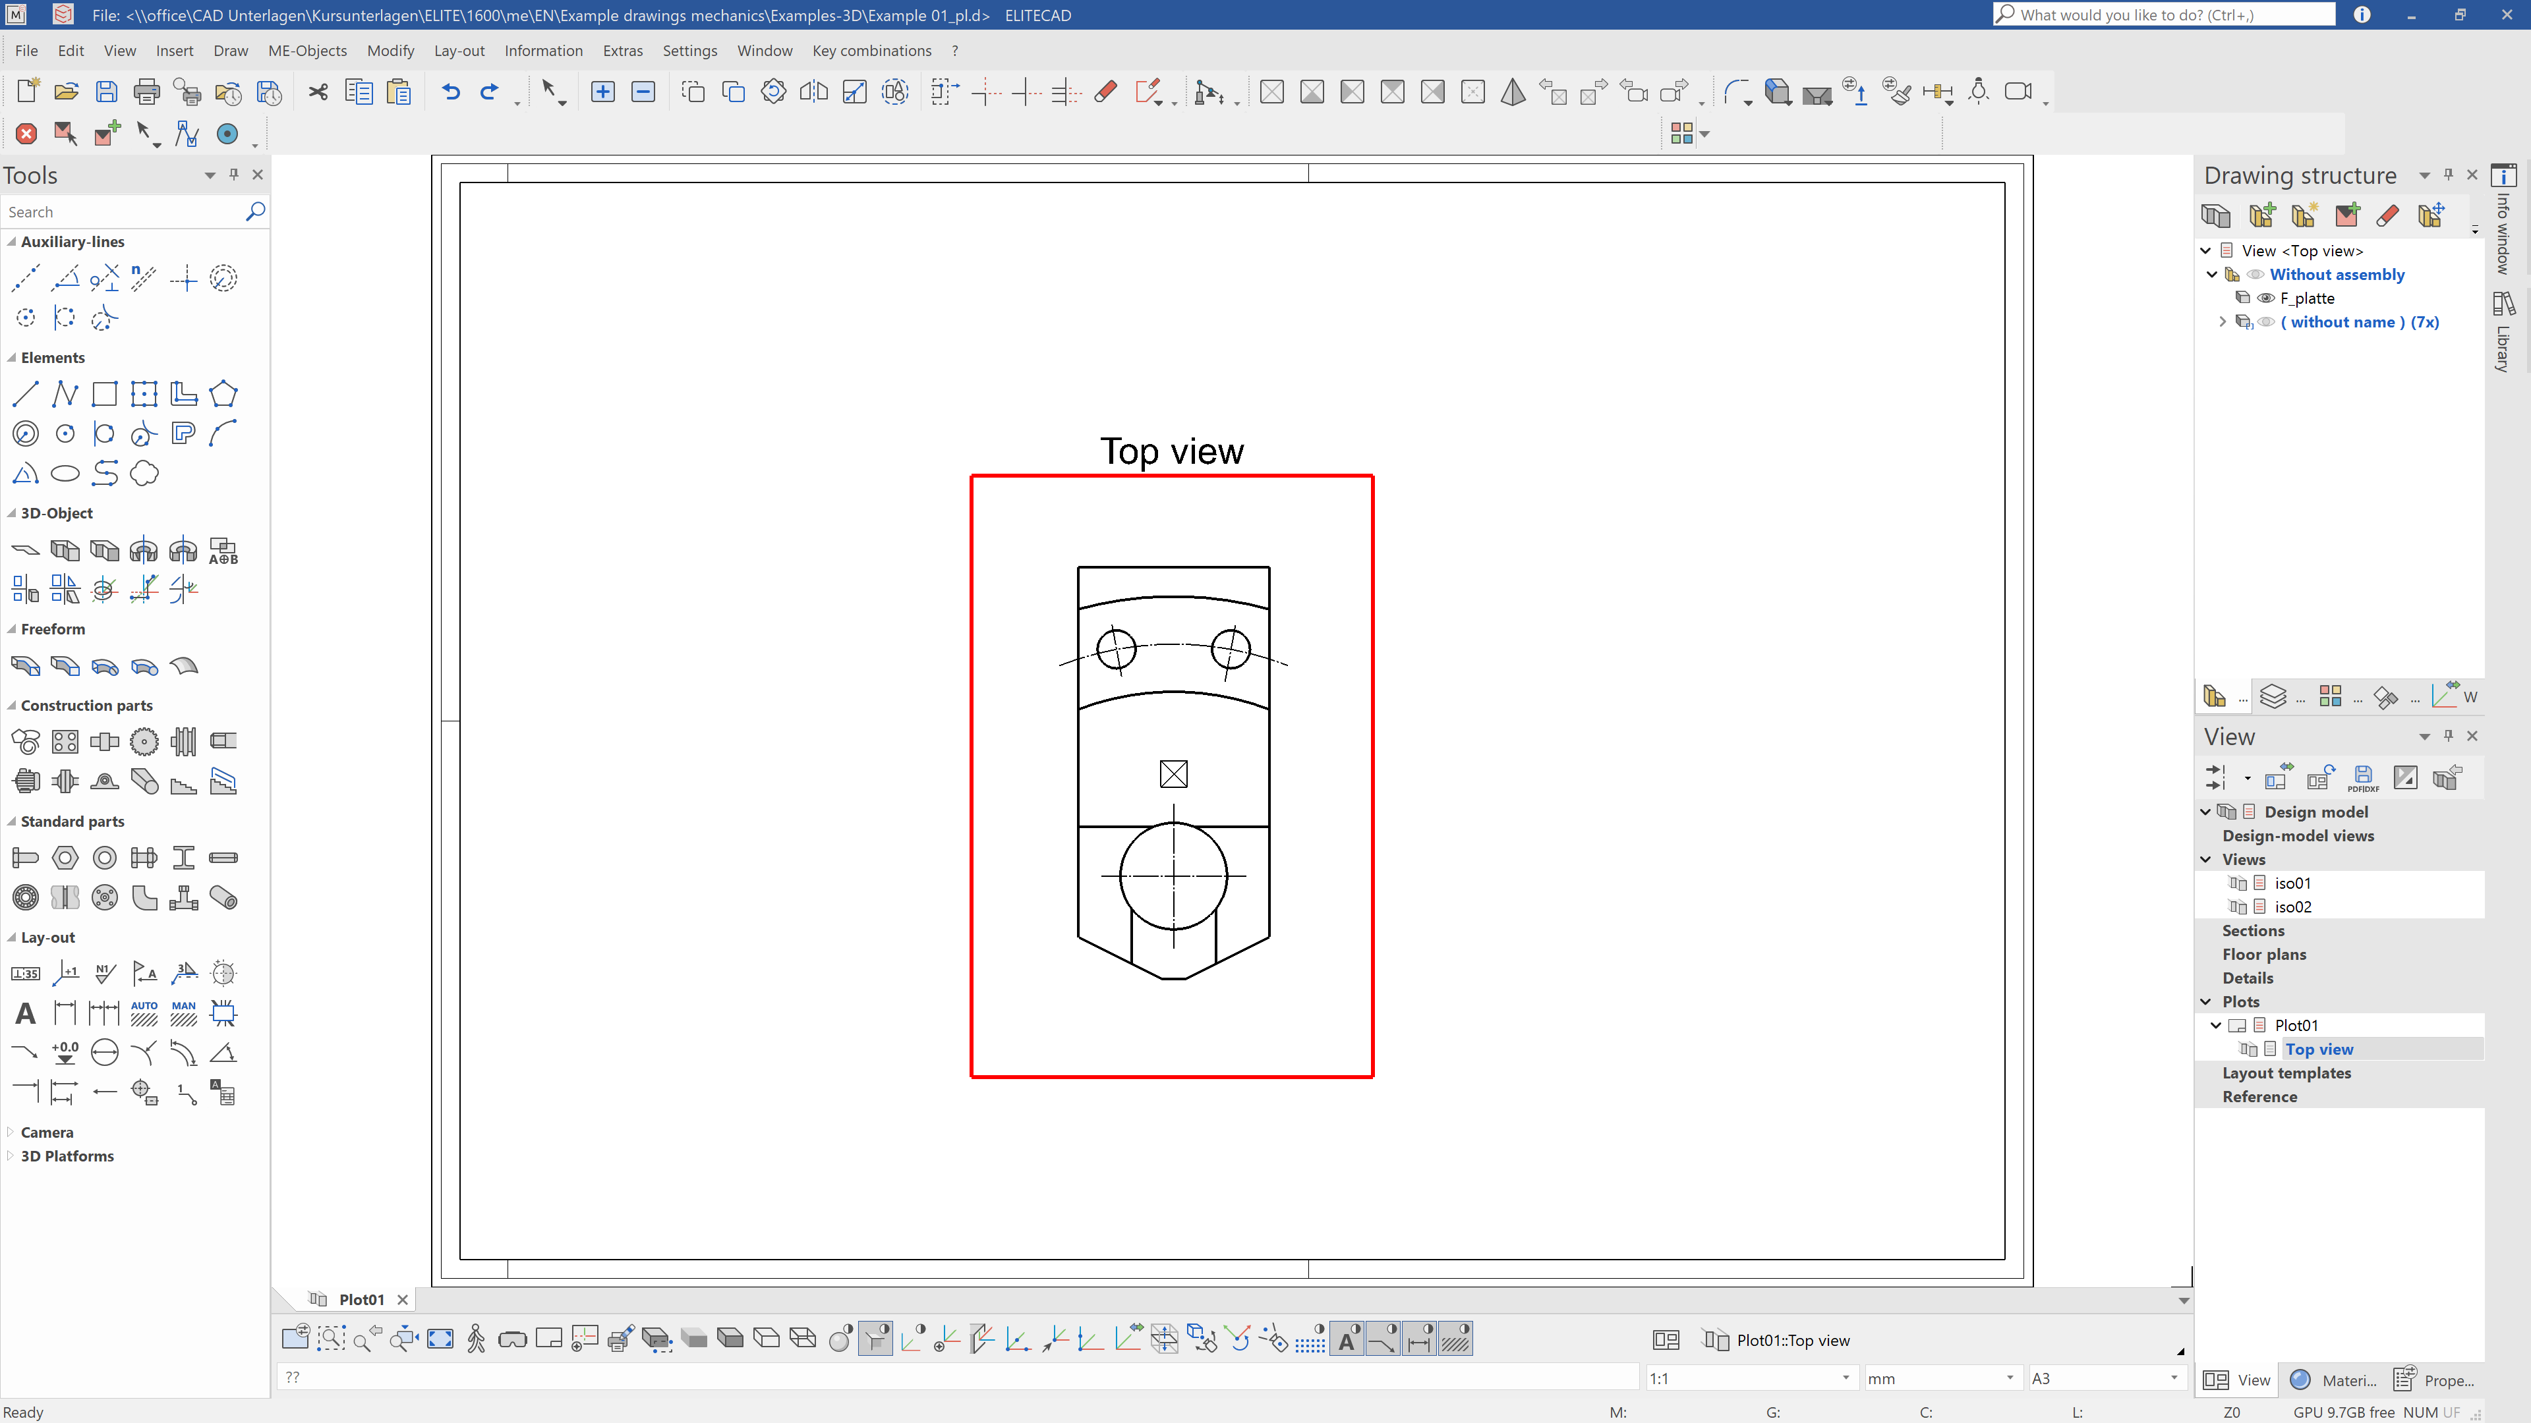The height and width of the screenshot is (1423, 2531).
Task: Click the Save file icon
Action: click(106, 92)
